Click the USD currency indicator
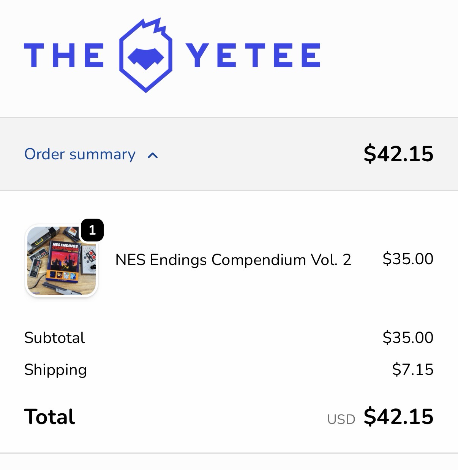 click(x=341, y=419)
